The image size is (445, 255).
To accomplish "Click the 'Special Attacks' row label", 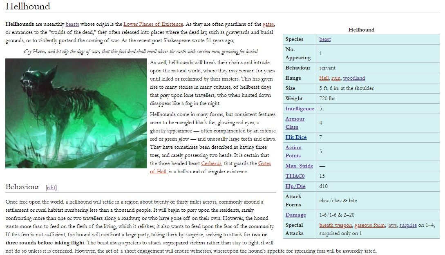I will 294,229.
